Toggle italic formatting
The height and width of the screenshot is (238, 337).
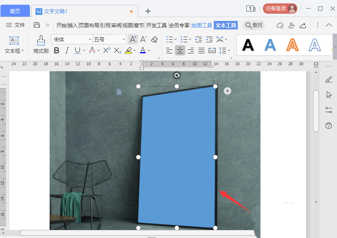click(x=67, y=51)
